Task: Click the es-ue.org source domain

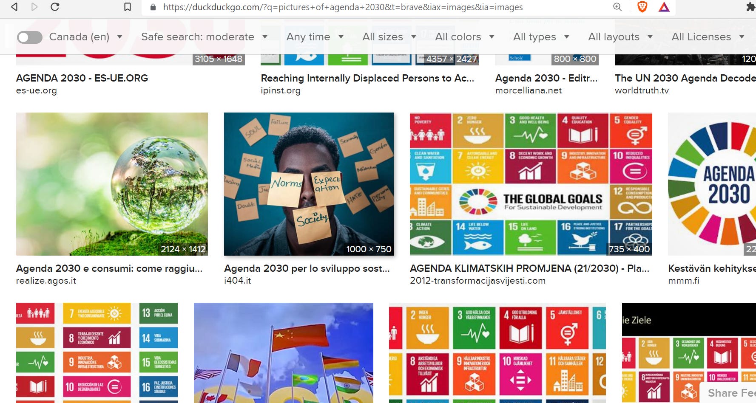Action: [x=37, y=90]
